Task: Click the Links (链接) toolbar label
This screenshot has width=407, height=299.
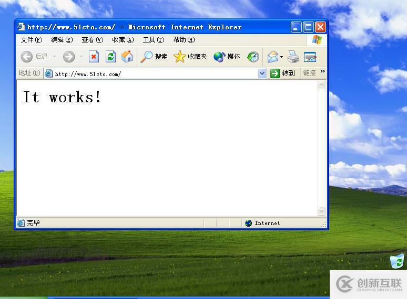Action: pyautogui.click(x=309, y=73)
